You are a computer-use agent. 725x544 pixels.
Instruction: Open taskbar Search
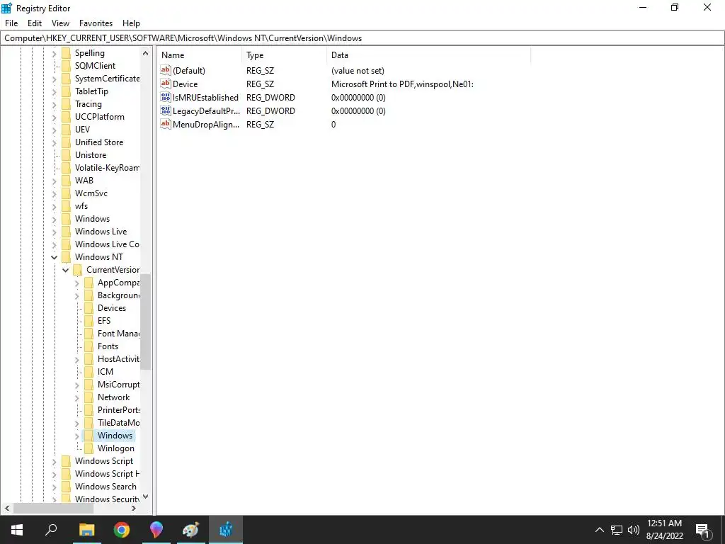click(51, 530)
